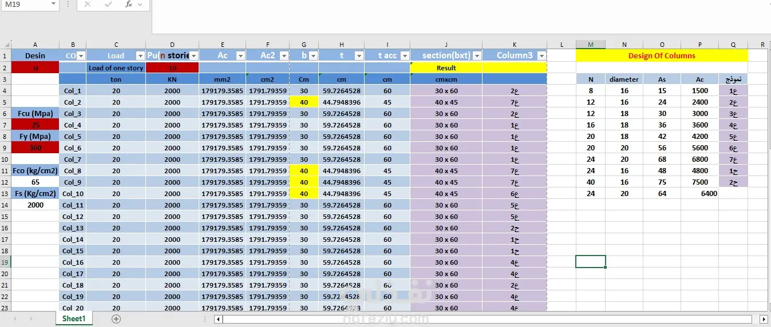
Task: Click the horizontal scrollbar left arrow
Action: click(x=218, y=319)
